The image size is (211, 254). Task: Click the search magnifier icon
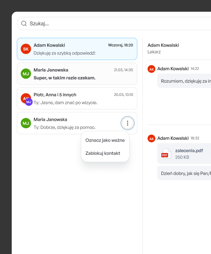coord(24,23)
